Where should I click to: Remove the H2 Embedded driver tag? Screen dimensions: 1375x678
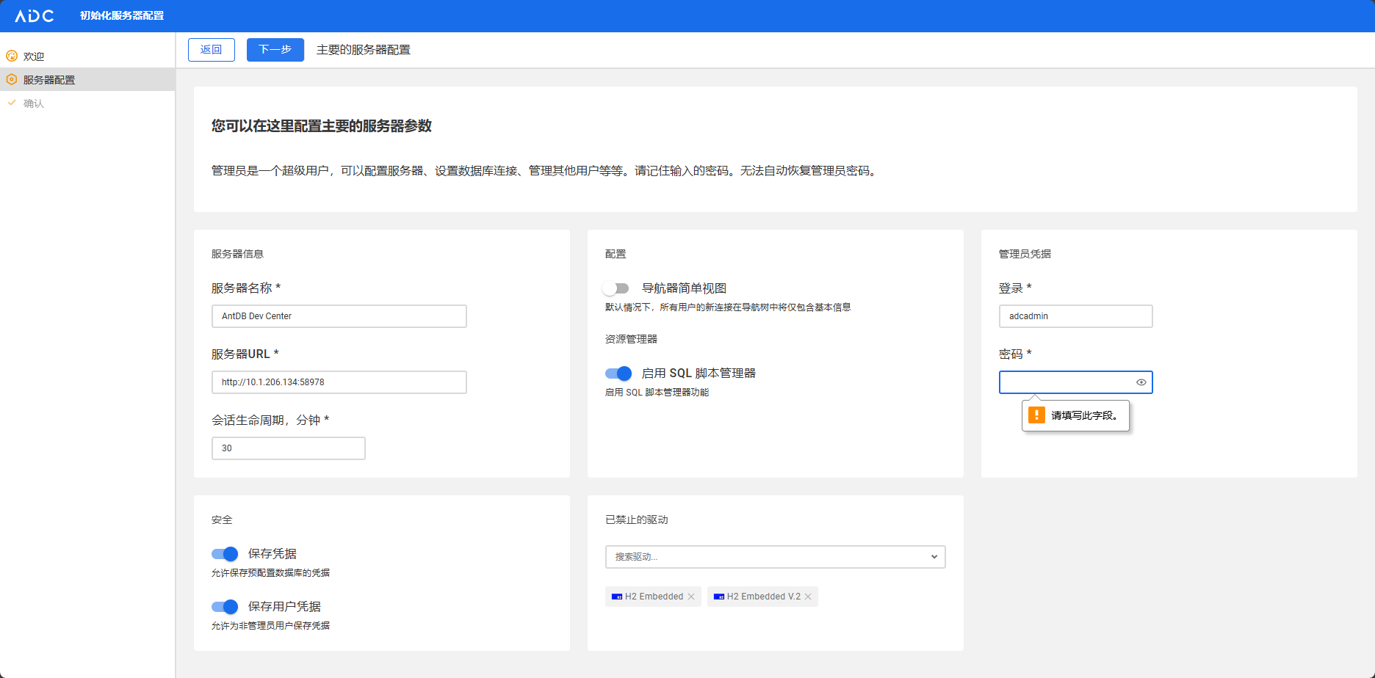pyautogui.click(x=691, y=597)
